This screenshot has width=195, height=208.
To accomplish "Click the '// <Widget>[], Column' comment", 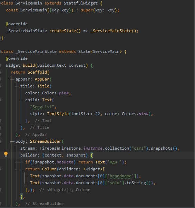I will click(x=65, y=190).
